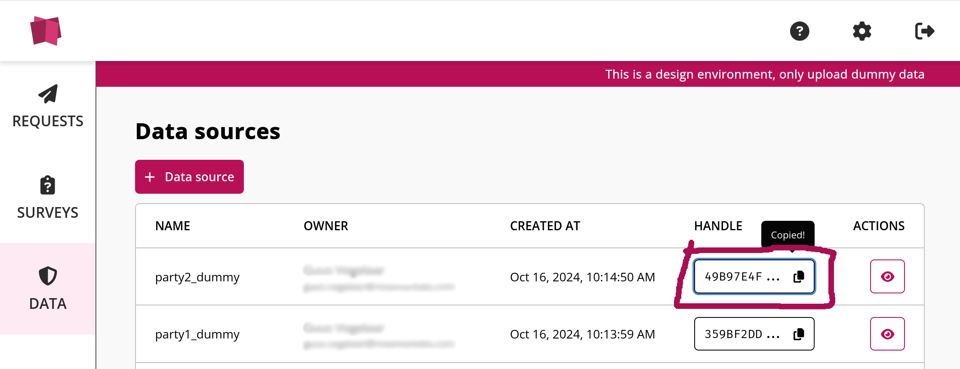Click the Data source creation button
This screenshot has width=960, height=369.
tap(189, 177)
